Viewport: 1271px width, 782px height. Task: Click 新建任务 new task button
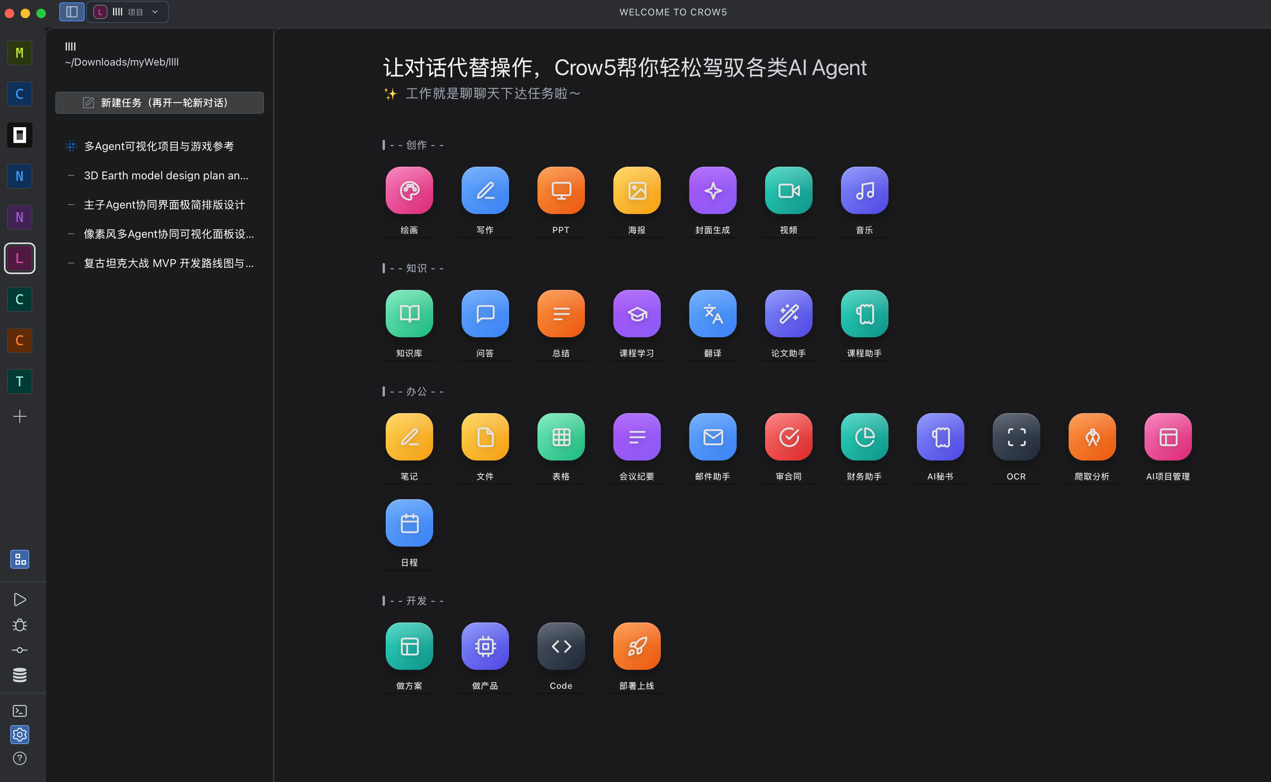pos(159,102)
